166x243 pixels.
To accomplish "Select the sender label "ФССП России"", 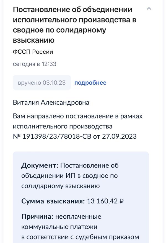I will (x=33, y=52).
